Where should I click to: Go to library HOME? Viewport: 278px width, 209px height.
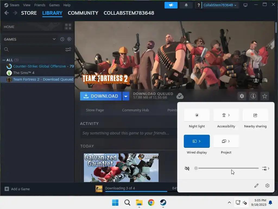pyautogui.click(x=9, y=27)
